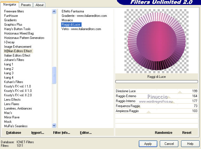
Task: Select MuRa's Seamless category
Action: point(16,126)
